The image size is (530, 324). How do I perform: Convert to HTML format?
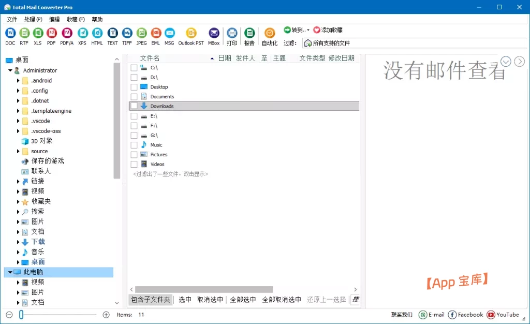pos(97,36)
